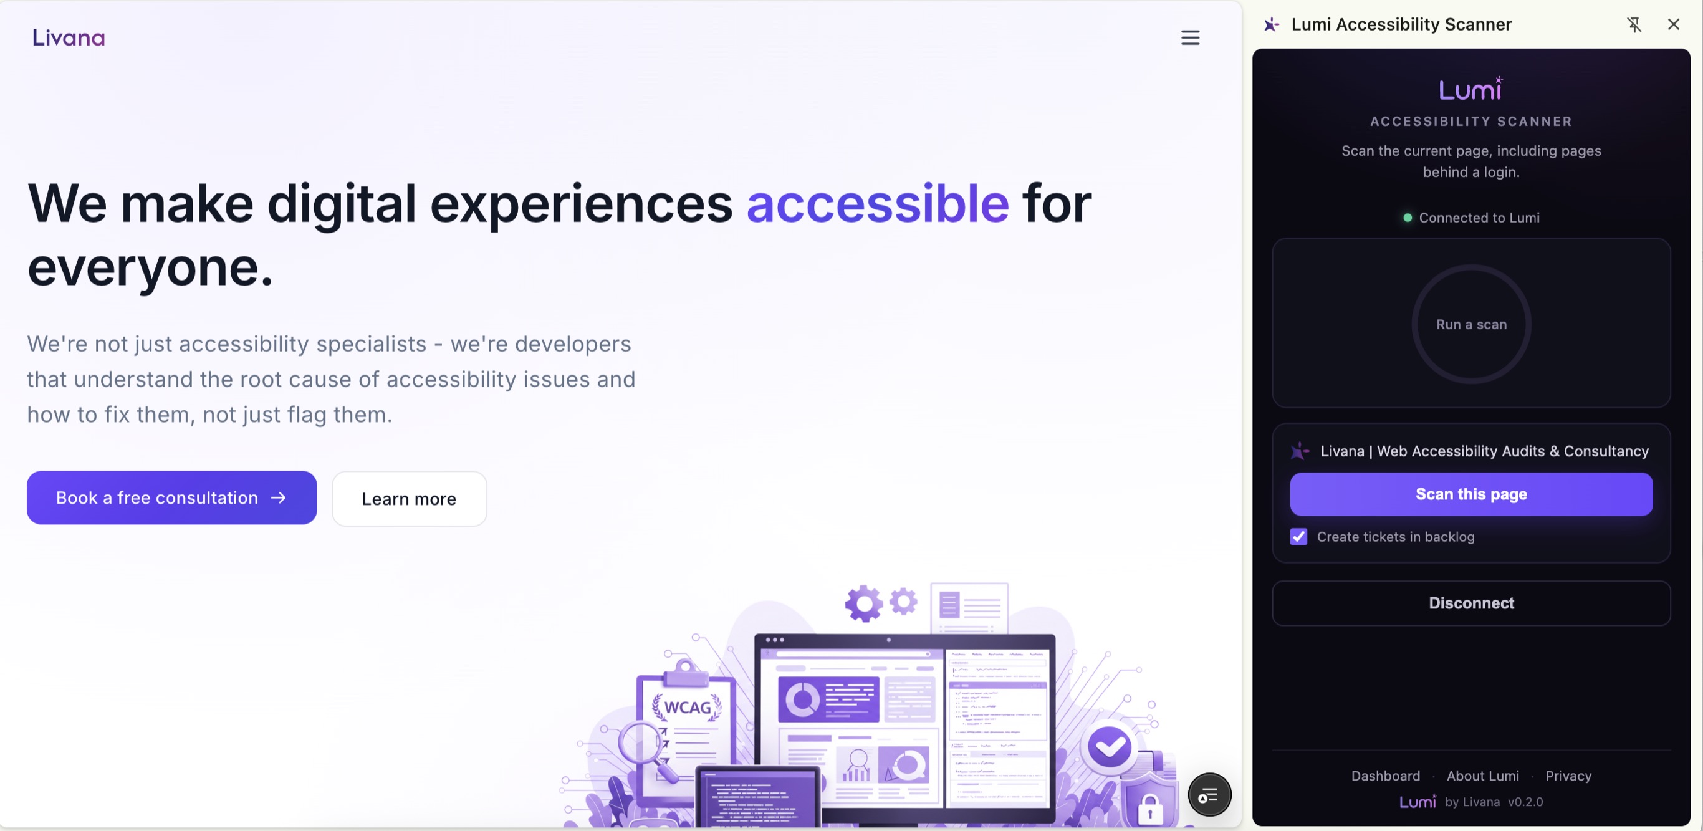
Task: Click the Learn more button
Action: [x=409, y=499]
